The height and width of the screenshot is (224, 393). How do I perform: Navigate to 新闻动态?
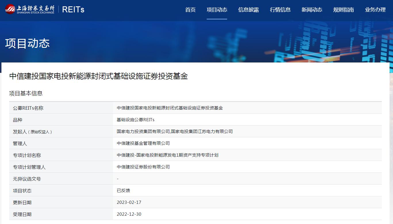click(x=312, y=10)
